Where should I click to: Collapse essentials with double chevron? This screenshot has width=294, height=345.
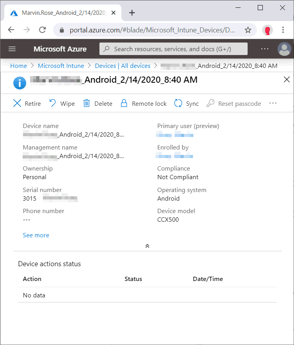coord(147,246)
